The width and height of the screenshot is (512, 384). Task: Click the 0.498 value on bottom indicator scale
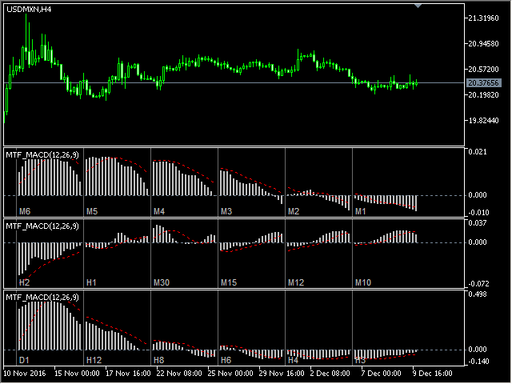click(477, 294)
